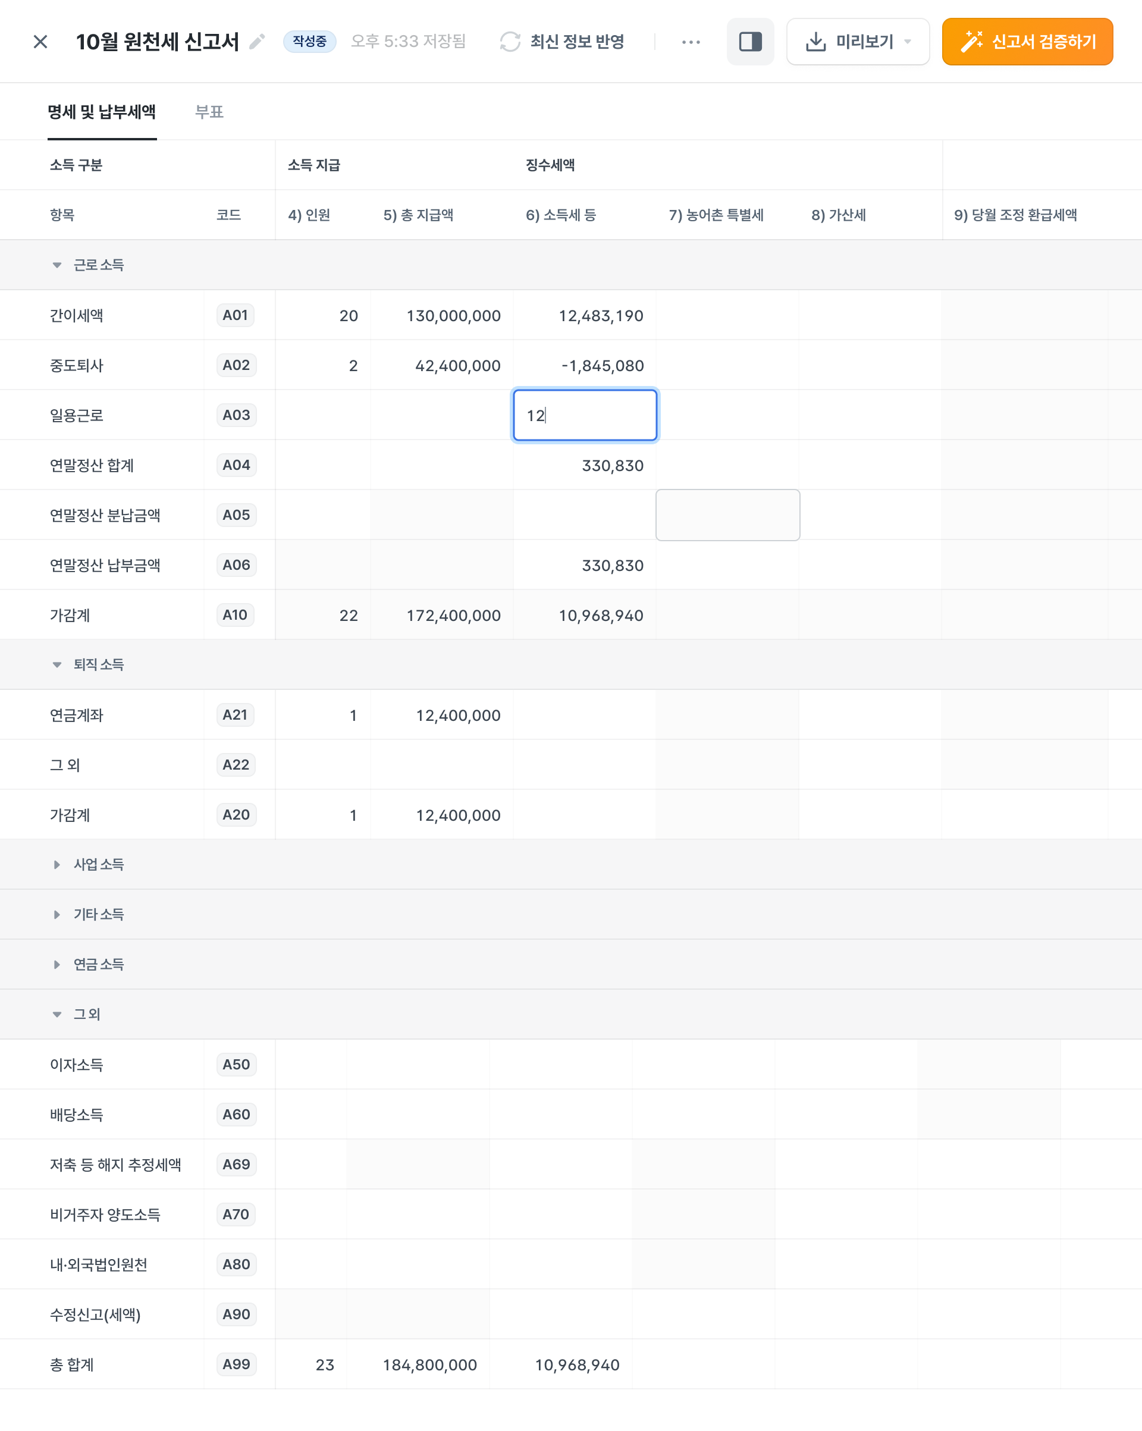
Task: Click the pencil icon to rename report
Action: (257, 42)
